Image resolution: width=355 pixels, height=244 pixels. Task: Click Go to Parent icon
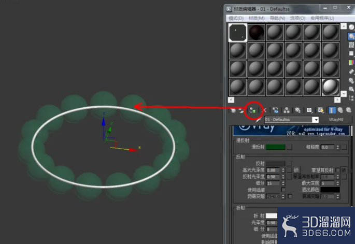click(x=340, y=110)
